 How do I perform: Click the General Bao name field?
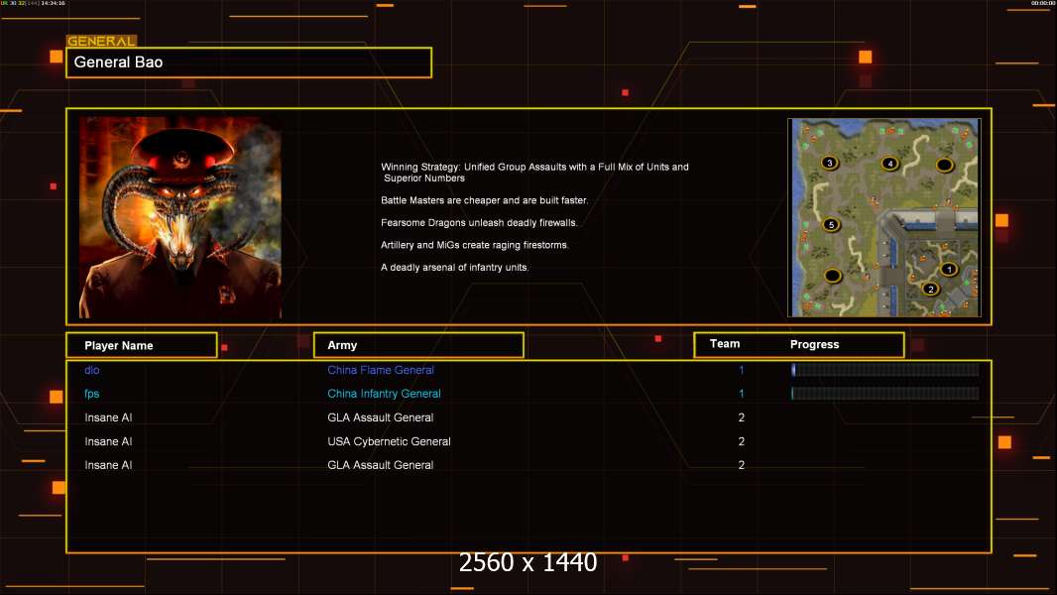click(x=249, y=62)
